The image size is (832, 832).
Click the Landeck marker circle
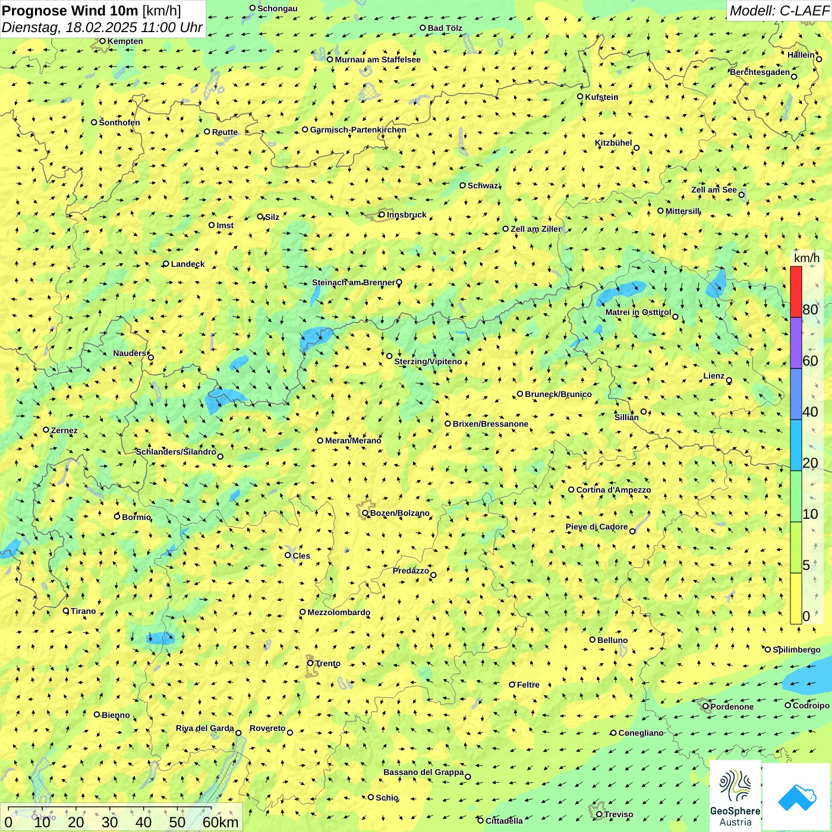[x=166, y=264]
